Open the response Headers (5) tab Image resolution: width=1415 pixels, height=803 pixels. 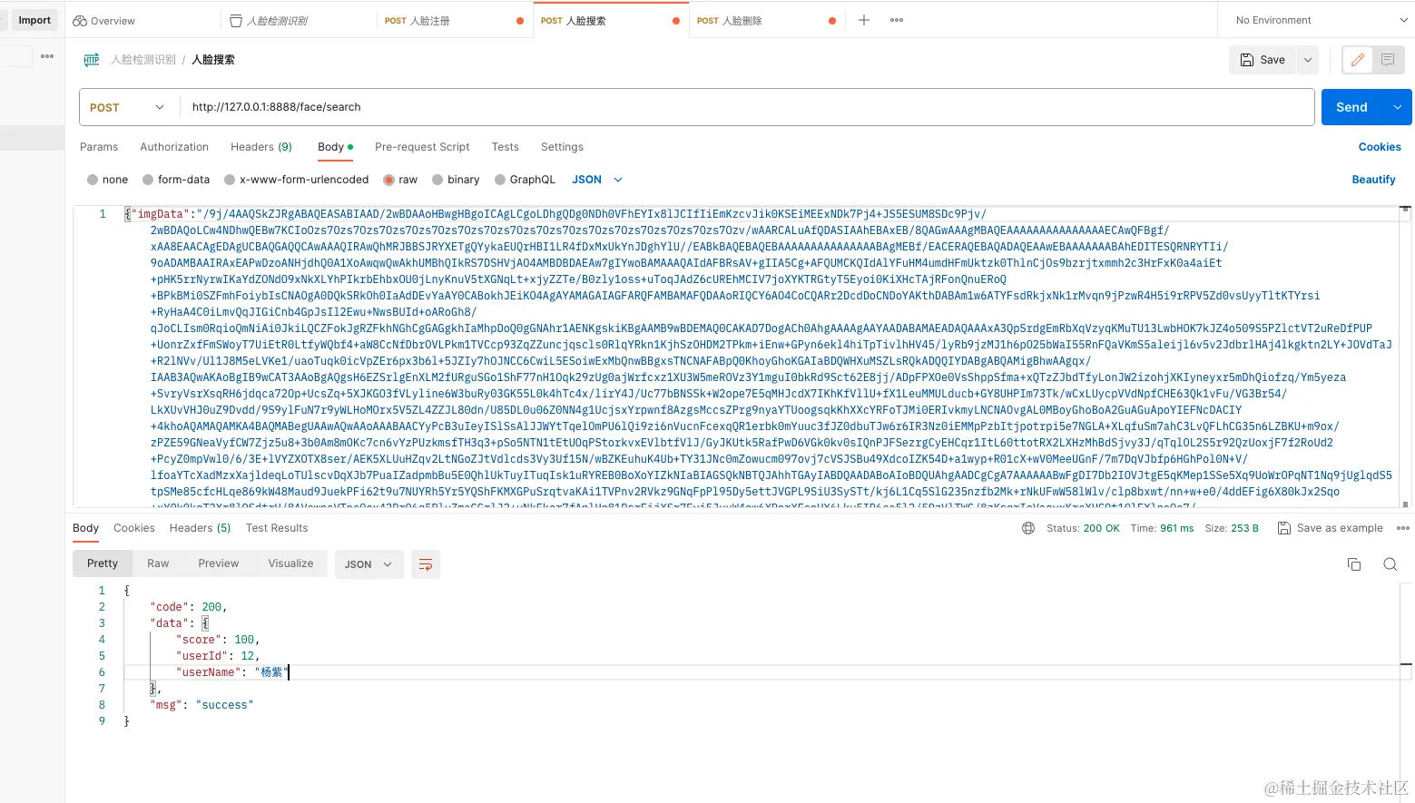click(x=200, y=528)
